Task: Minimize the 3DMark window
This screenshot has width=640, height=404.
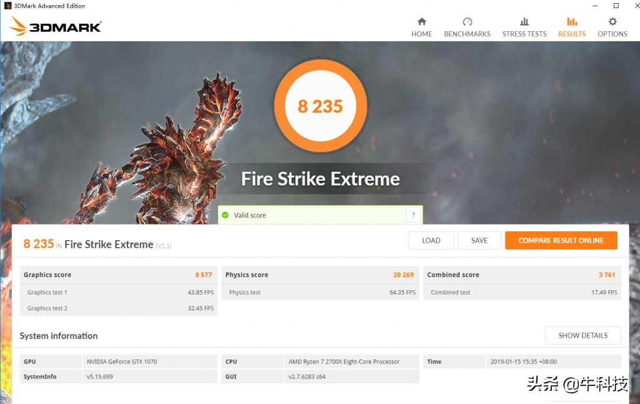Action: click(594, 6)
